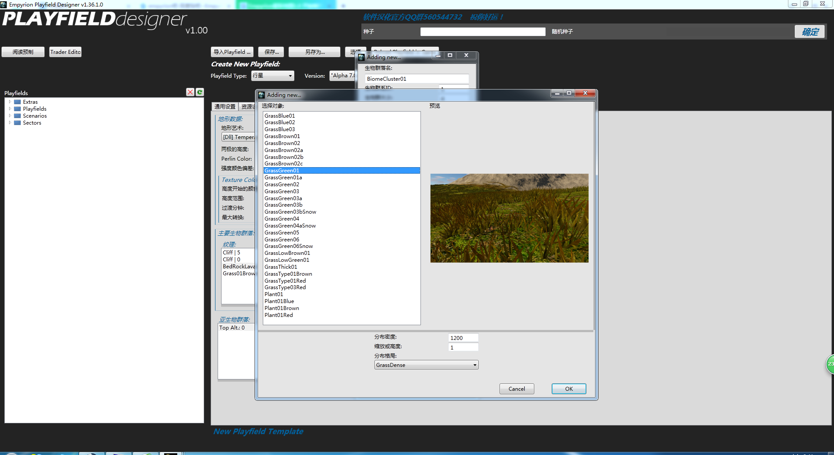
Task: Select GrassBrown02a in the object list
Action: (x=341, y=150)
